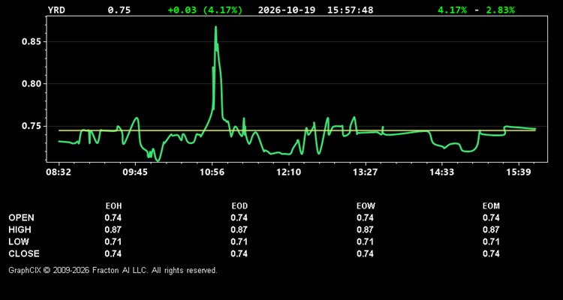
Task: Click the price spike peak near 10:56
Action: click(215, 27)
